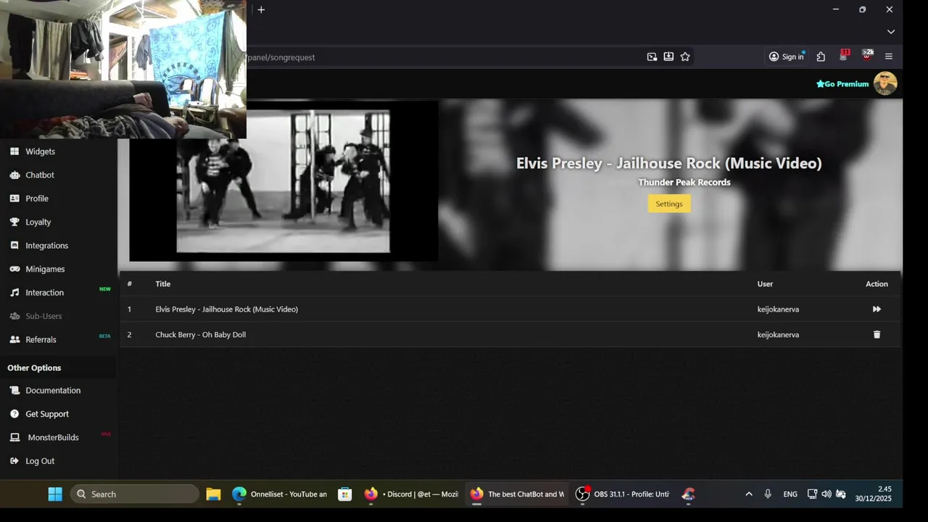Switch to Firefox Discord window in taskbar

point(411,494)
